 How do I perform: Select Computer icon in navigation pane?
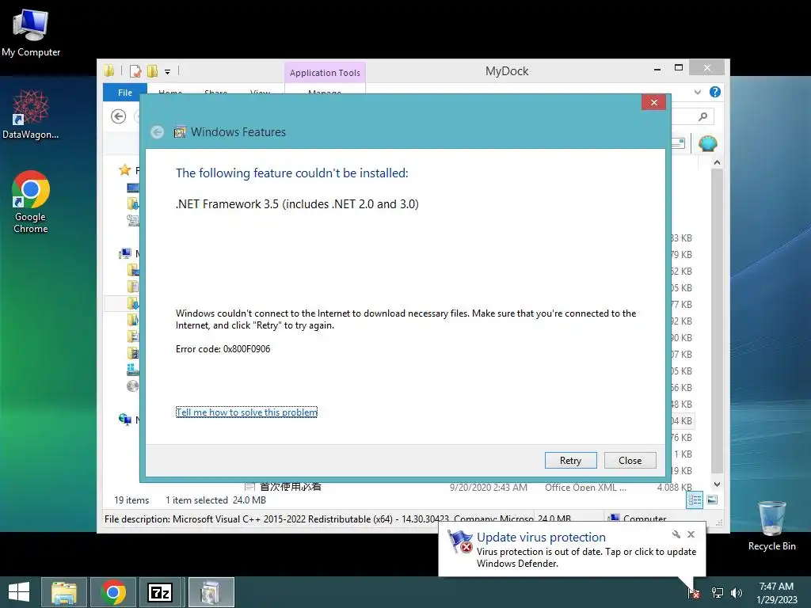pyautogui.click(x=124, y=253)
